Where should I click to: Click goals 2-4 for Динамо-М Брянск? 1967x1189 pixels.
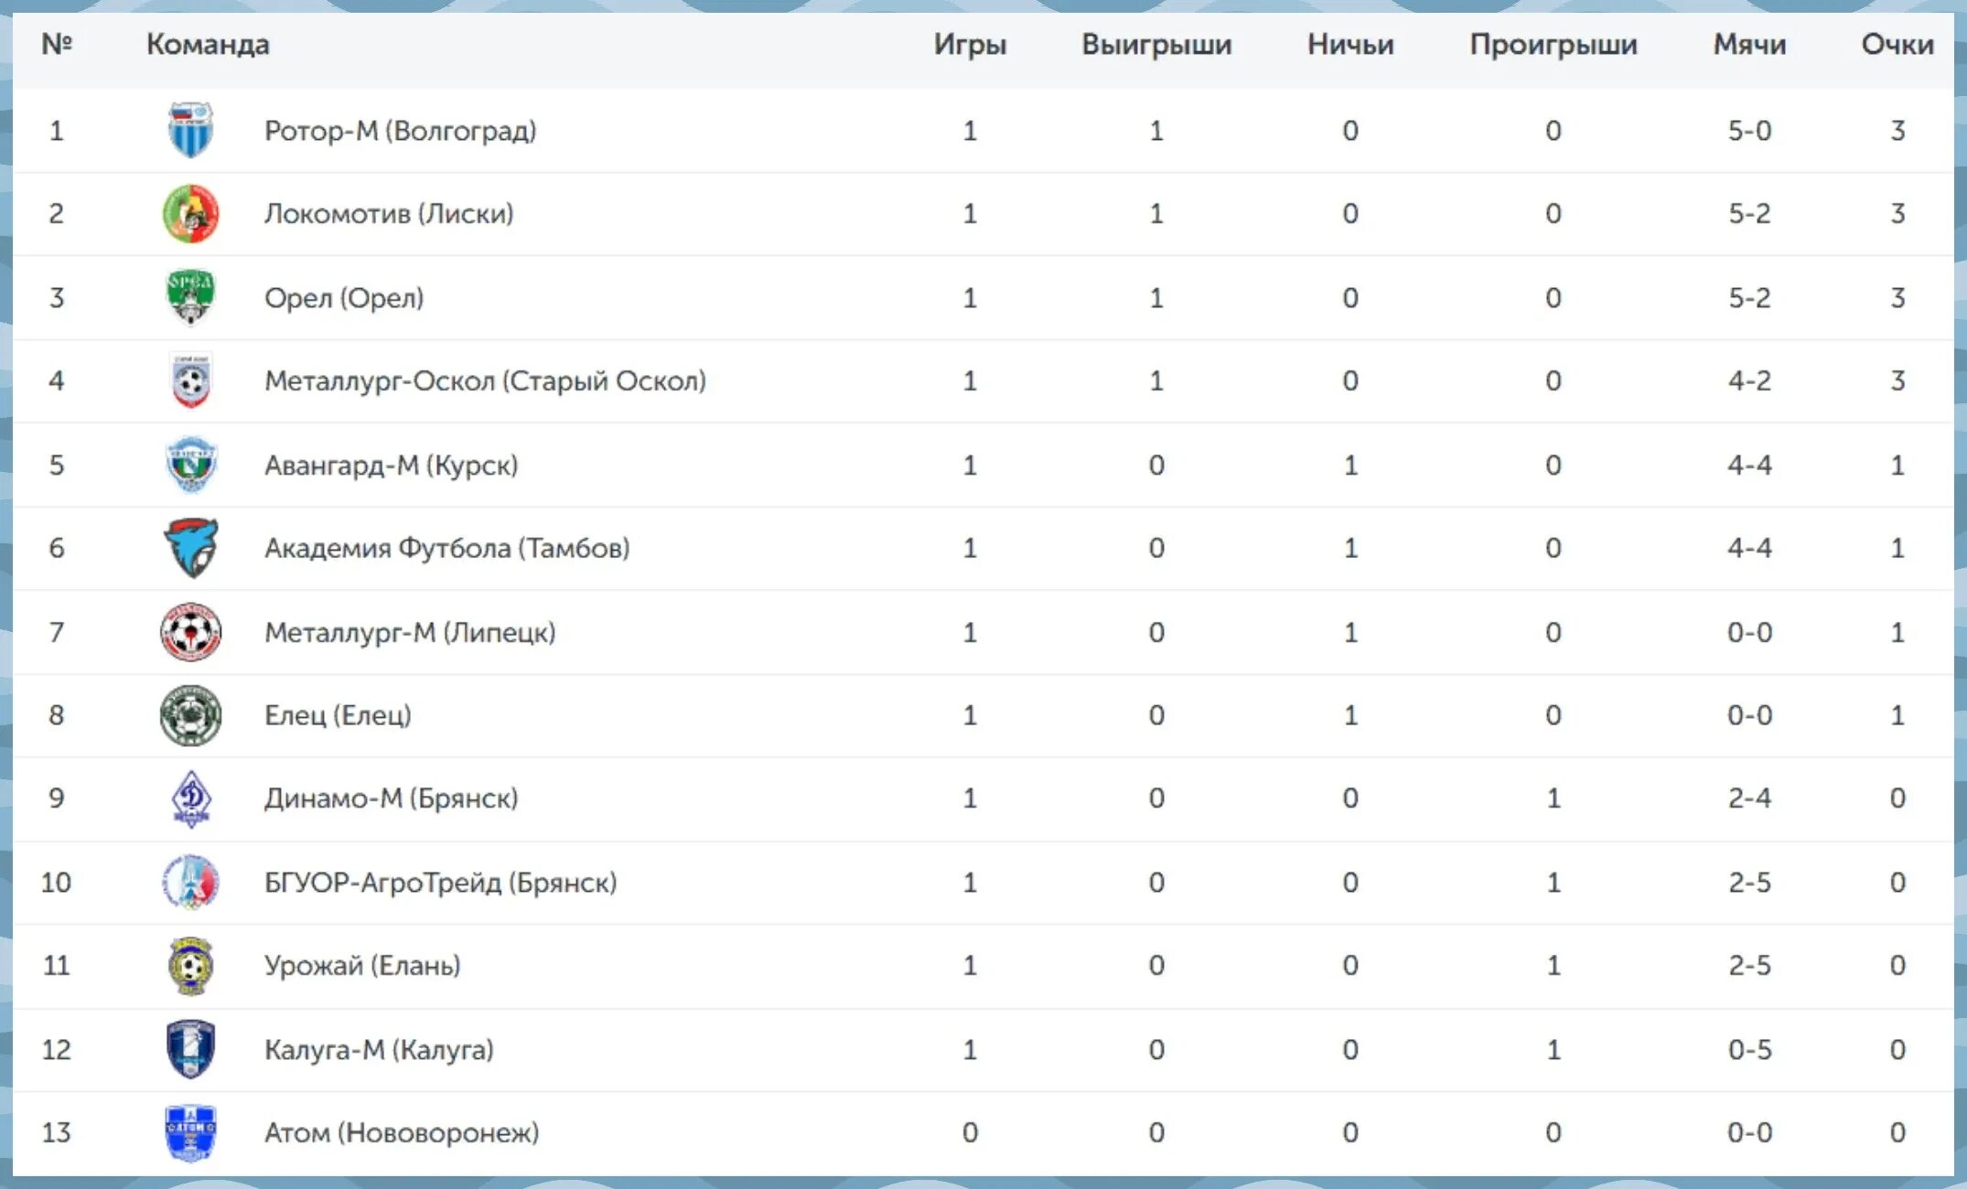[1749, 798]
